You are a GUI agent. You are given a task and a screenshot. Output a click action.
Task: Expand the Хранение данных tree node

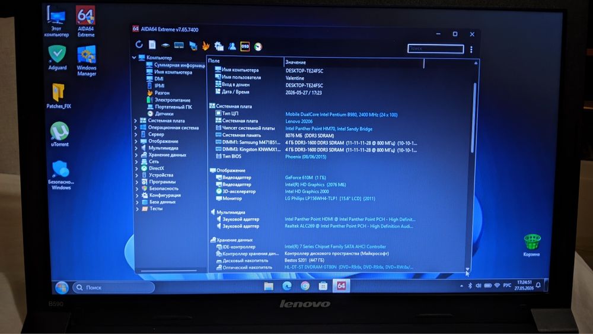tap(136, 155)
